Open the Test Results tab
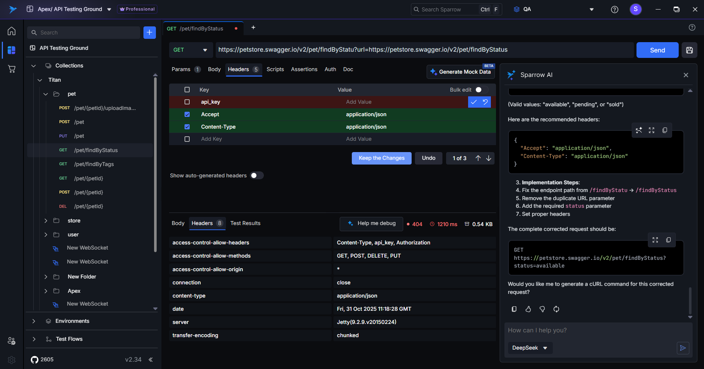The width and height of the screenshot is (704, 369). (245, 223)
